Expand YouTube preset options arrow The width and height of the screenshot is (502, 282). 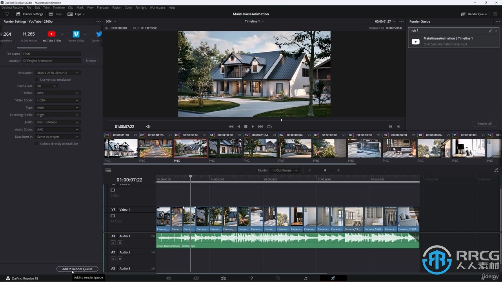pos(62,34)
